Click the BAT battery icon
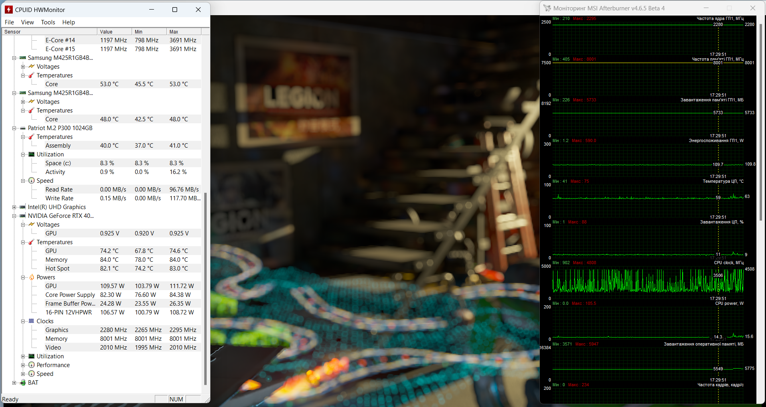 coord(23,383)
